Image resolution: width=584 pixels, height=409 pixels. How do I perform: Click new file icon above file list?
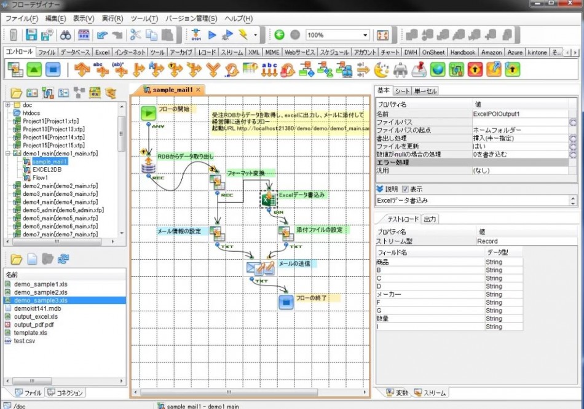32,259
